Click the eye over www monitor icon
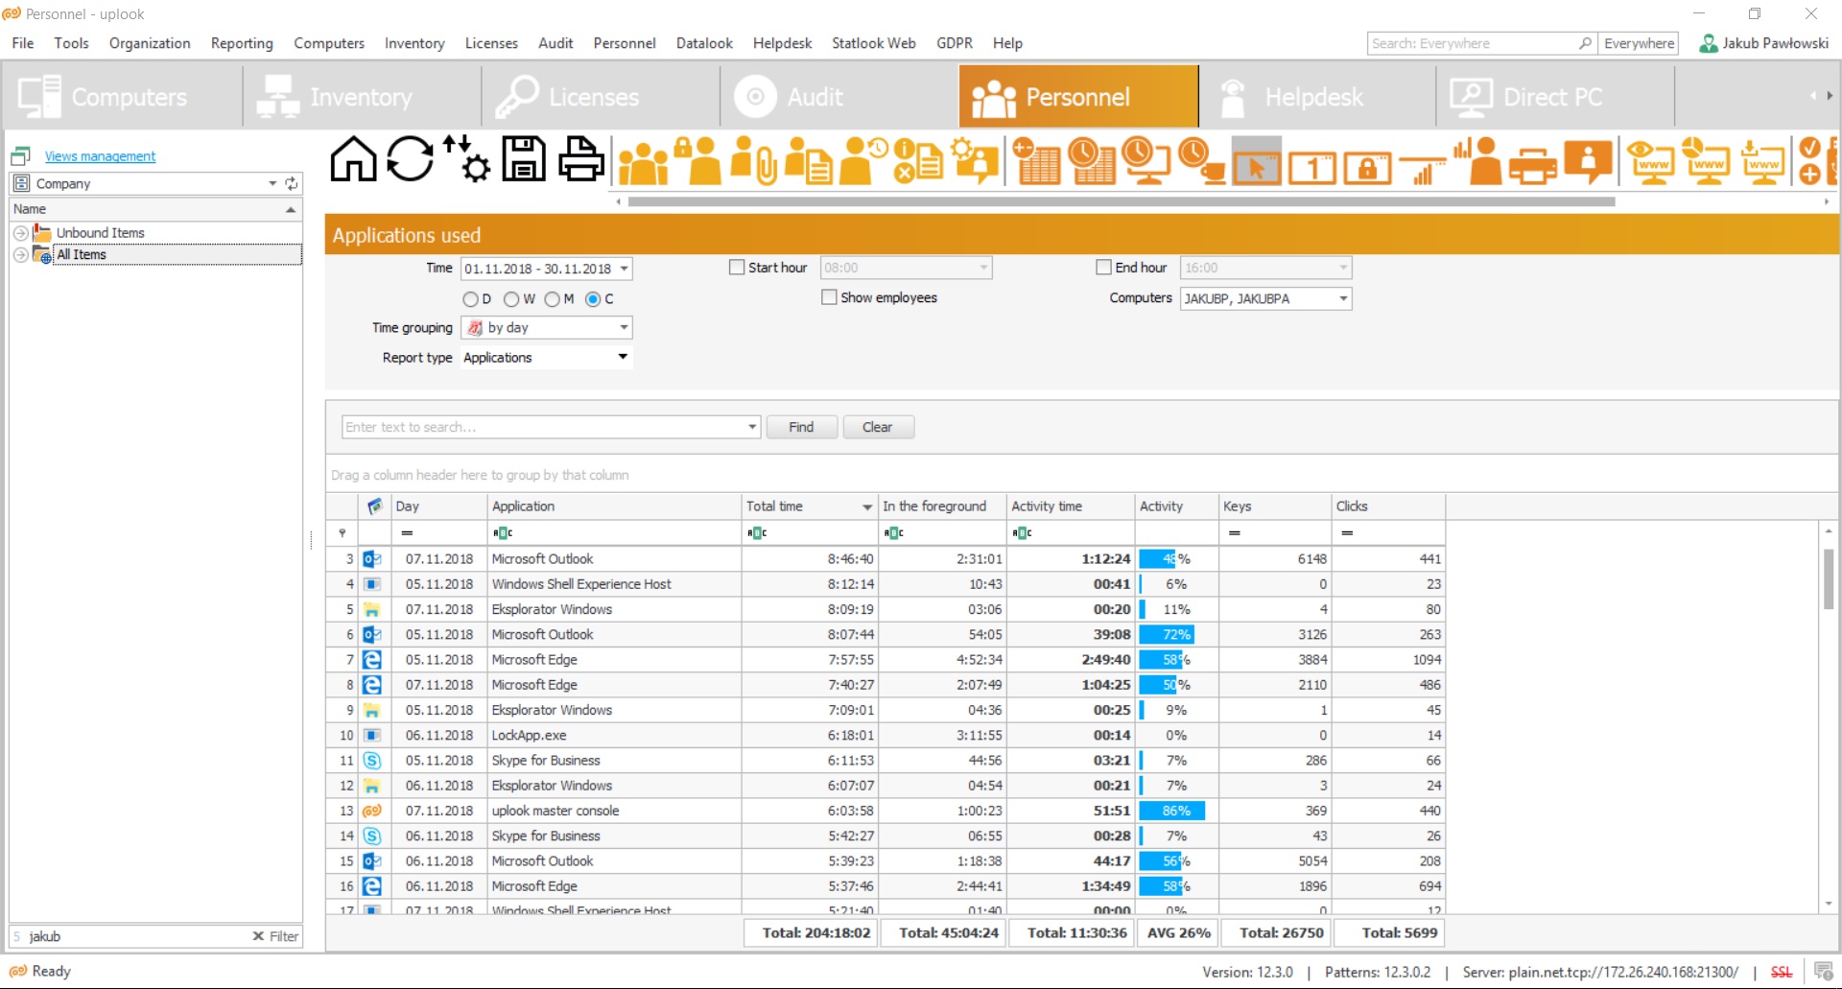The width and height of the screenshot is (1842, 989). 1652,160
